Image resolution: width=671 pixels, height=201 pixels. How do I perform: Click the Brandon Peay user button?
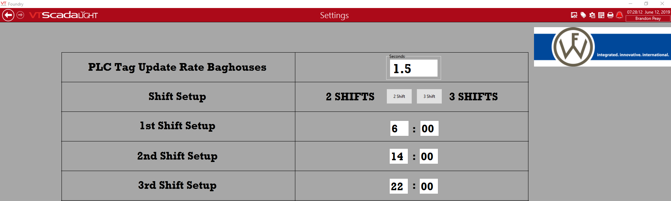point(648,18)
